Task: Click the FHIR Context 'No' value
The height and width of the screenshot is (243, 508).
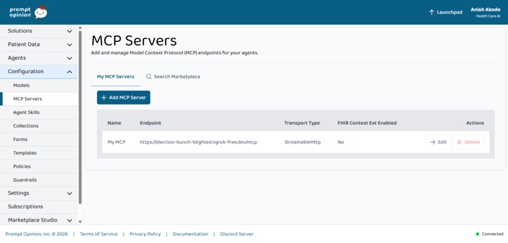Action: 341,142
